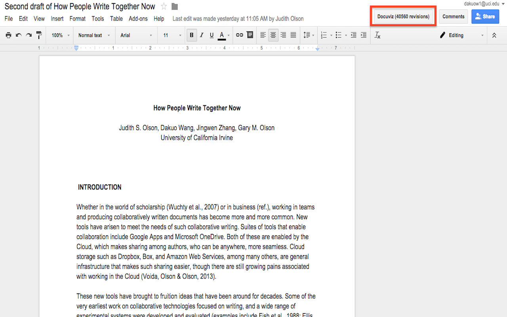Clear formatting with the Tx icon
Image resolution: width=507 pixels, height=317 pixels.
click(377, 35)
